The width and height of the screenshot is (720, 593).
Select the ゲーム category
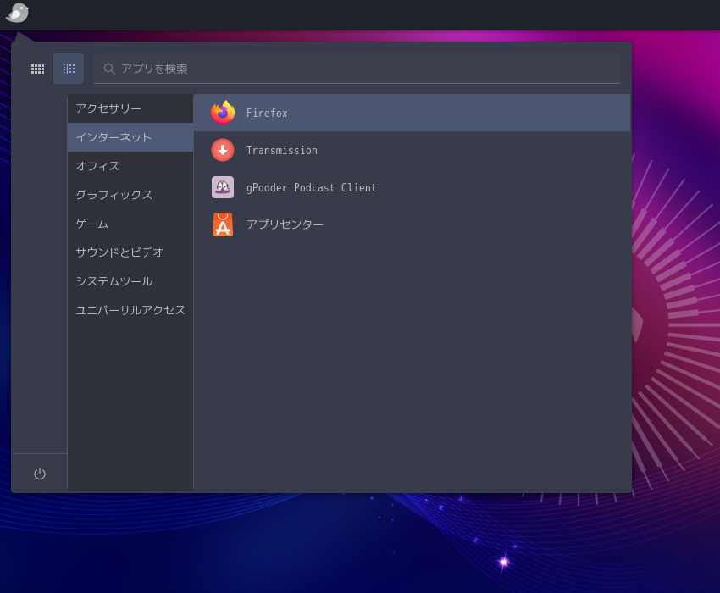[130, 224]
